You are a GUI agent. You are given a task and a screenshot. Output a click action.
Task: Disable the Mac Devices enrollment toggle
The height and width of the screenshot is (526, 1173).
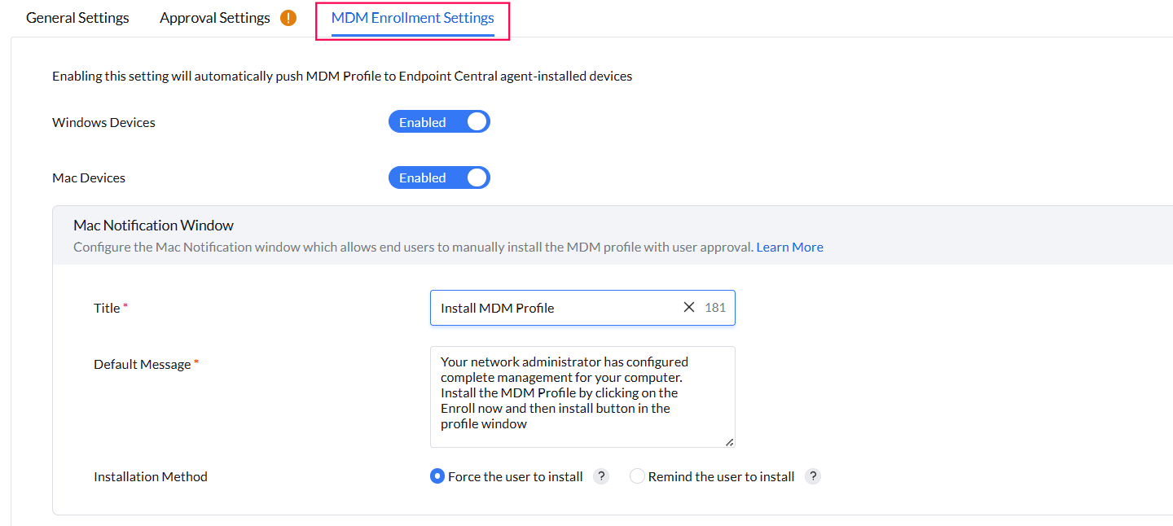point(439,178)
